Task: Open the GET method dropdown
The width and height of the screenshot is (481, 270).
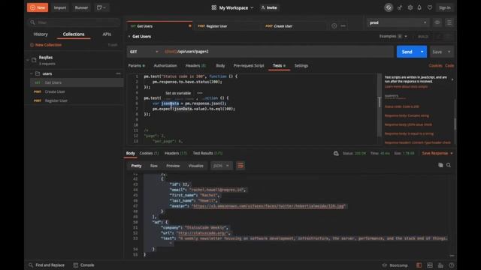Action: point(144,52)
